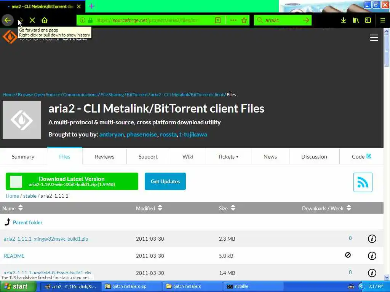Click Download Latest Version green button
390x292 pixels.
(72, 181)
